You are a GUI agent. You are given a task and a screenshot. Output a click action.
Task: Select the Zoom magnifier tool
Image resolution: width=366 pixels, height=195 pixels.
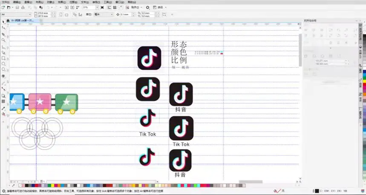tap(3, 40)
